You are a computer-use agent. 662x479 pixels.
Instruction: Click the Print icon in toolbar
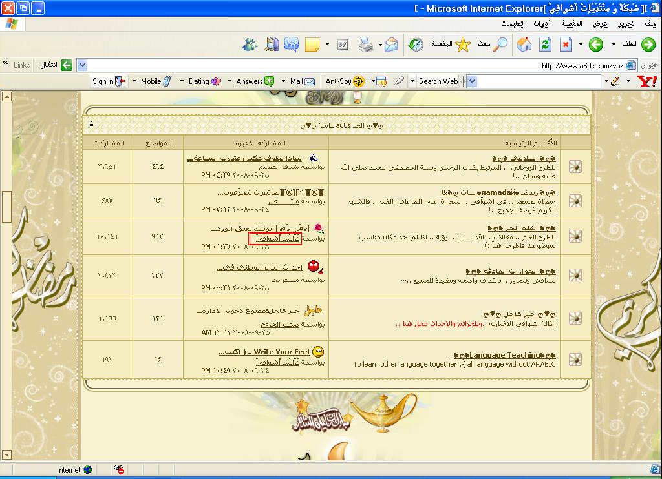[366, 45]
